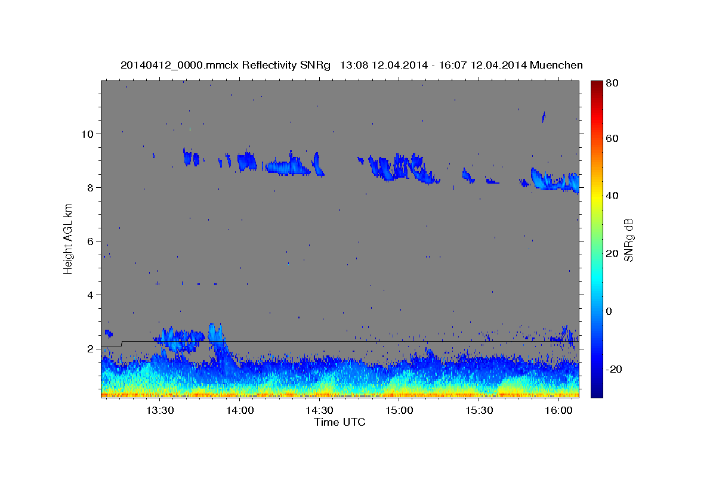Screen dimensions: 716x477
Task: Click the 15:00 time tick label
Action: click(x=399, y=410)
